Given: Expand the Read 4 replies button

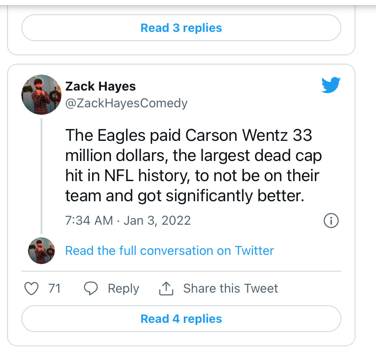Looking at the screenshot, I should (181, 319).
